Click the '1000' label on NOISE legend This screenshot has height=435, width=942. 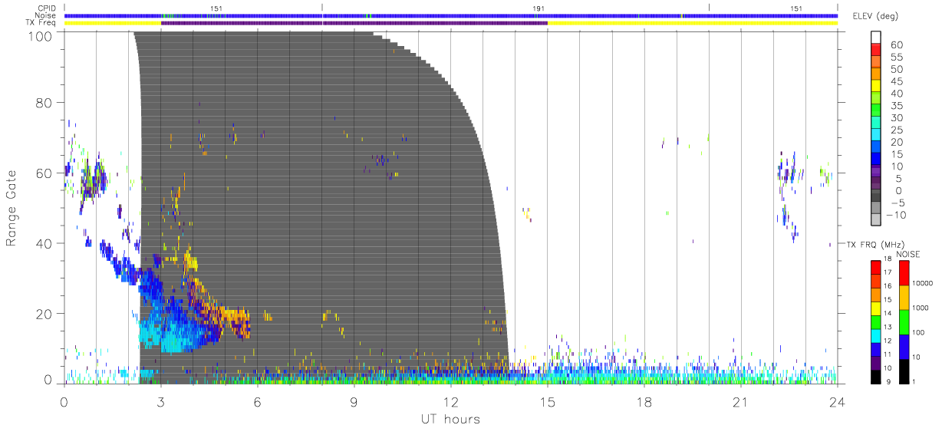[921, 308]
